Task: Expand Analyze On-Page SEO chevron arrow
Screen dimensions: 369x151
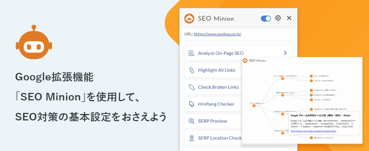Action: tap(285, 53)
